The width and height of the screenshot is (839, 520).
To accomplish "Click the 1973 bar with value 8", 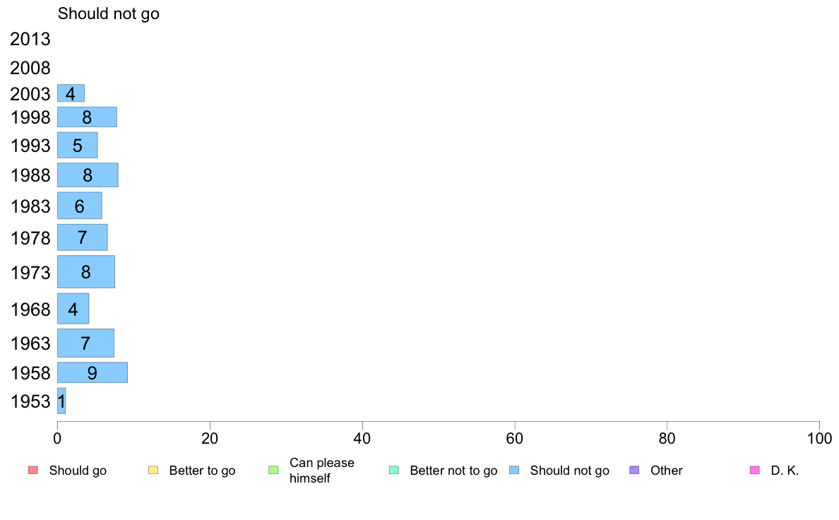I will (86, 272).
